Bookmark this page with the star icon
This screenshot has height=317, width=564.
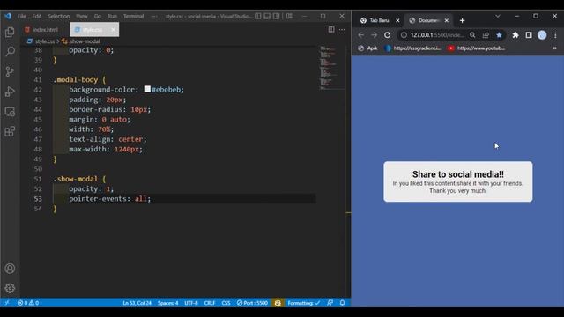(499, 35)
